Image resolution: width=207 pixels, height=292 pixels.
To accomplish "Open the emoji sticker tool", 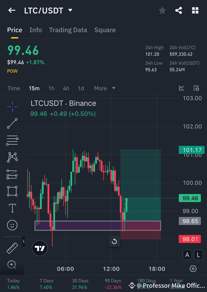I will 12,225.
